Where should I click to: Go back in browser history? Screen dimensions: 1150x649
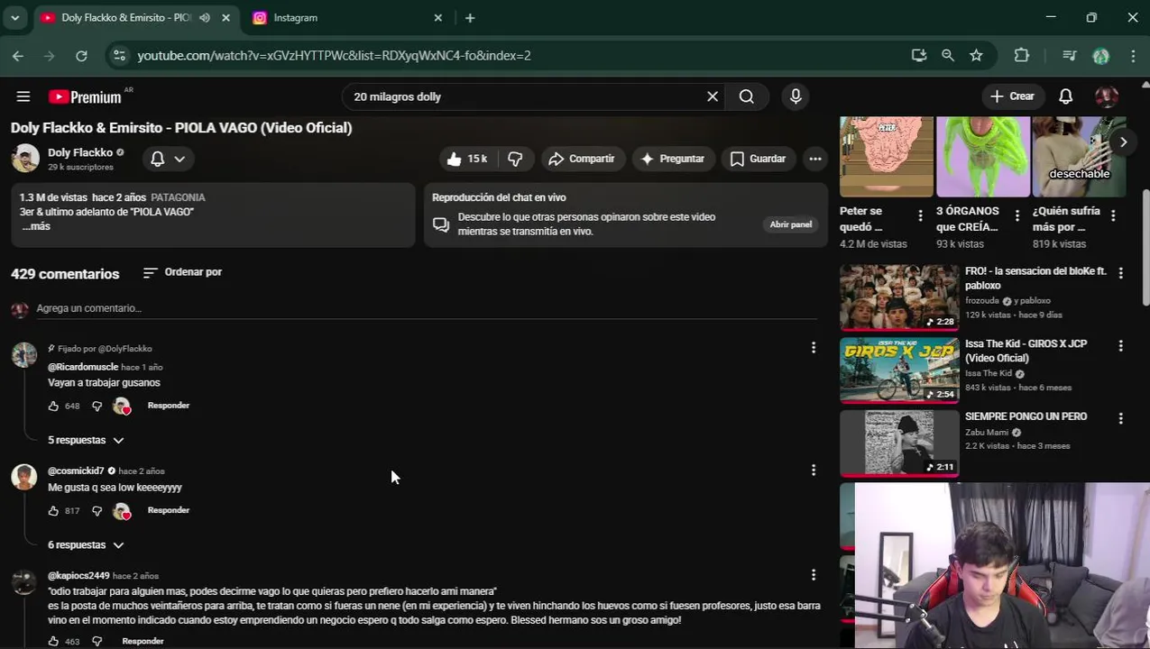pos(18,56)
